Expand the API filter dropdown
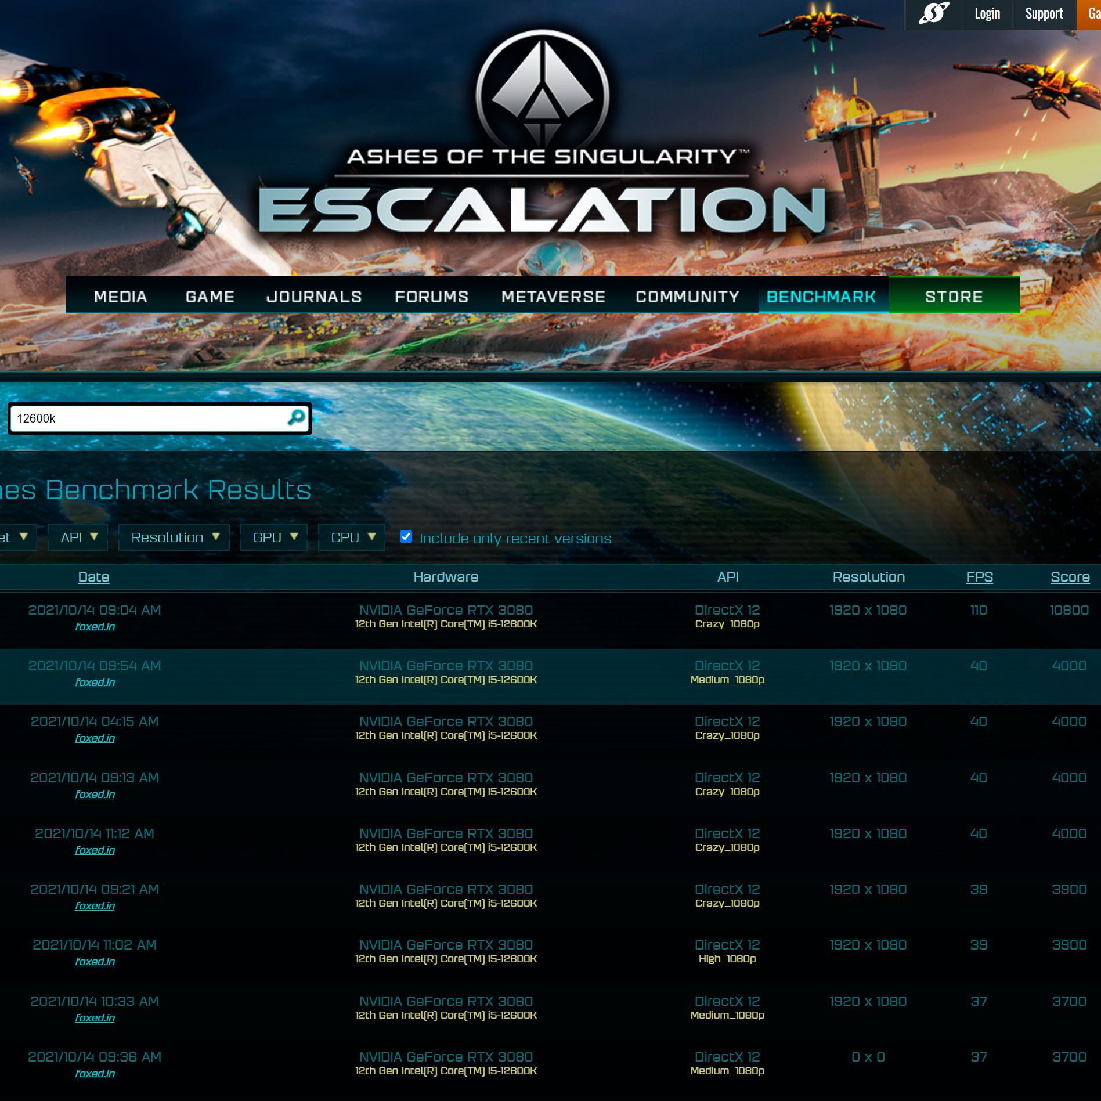Image resolution: width=1101 pixels, height=1101 pixels. [x=78, y=537]
